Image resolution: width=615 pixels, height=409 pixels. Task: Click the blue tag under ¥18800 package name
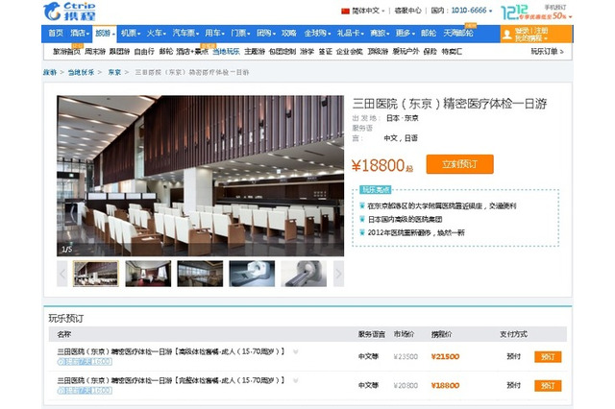[x=85, y=391]
